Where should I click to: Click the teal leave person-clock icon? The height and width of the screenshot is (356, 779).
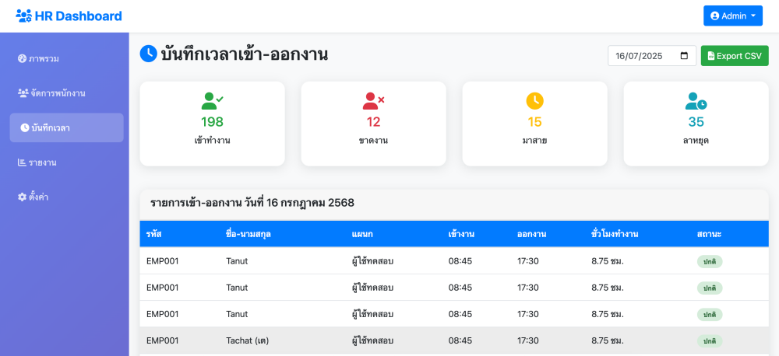696,101
